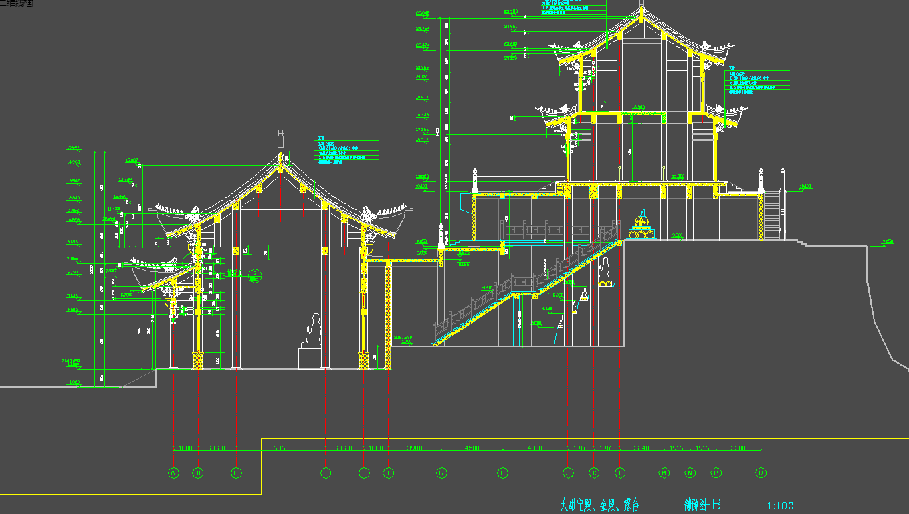Viewport: 909px width, 514px height.
Task: Click the 二维线图 visual style label
Action: [17, 4]
